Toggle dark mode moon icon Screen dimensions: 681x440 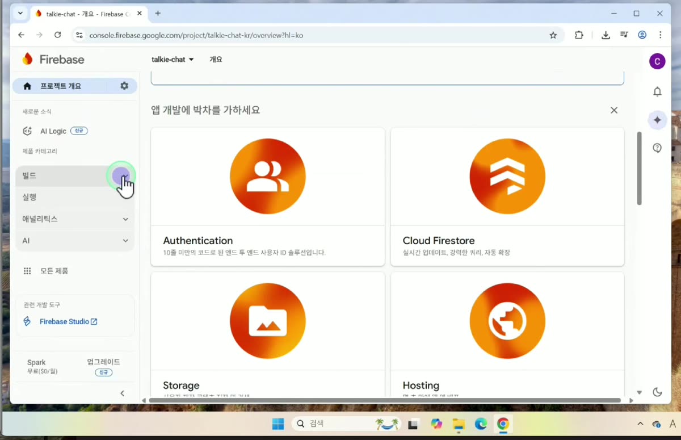point(657,392)
